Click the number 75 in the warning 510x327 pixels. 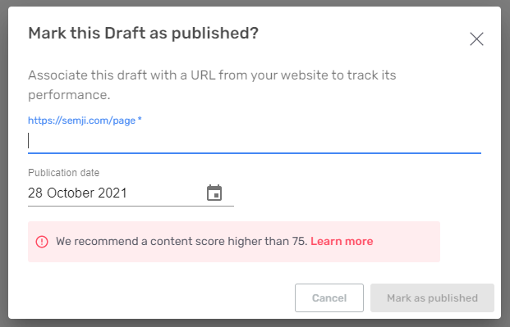pos(298,241)
